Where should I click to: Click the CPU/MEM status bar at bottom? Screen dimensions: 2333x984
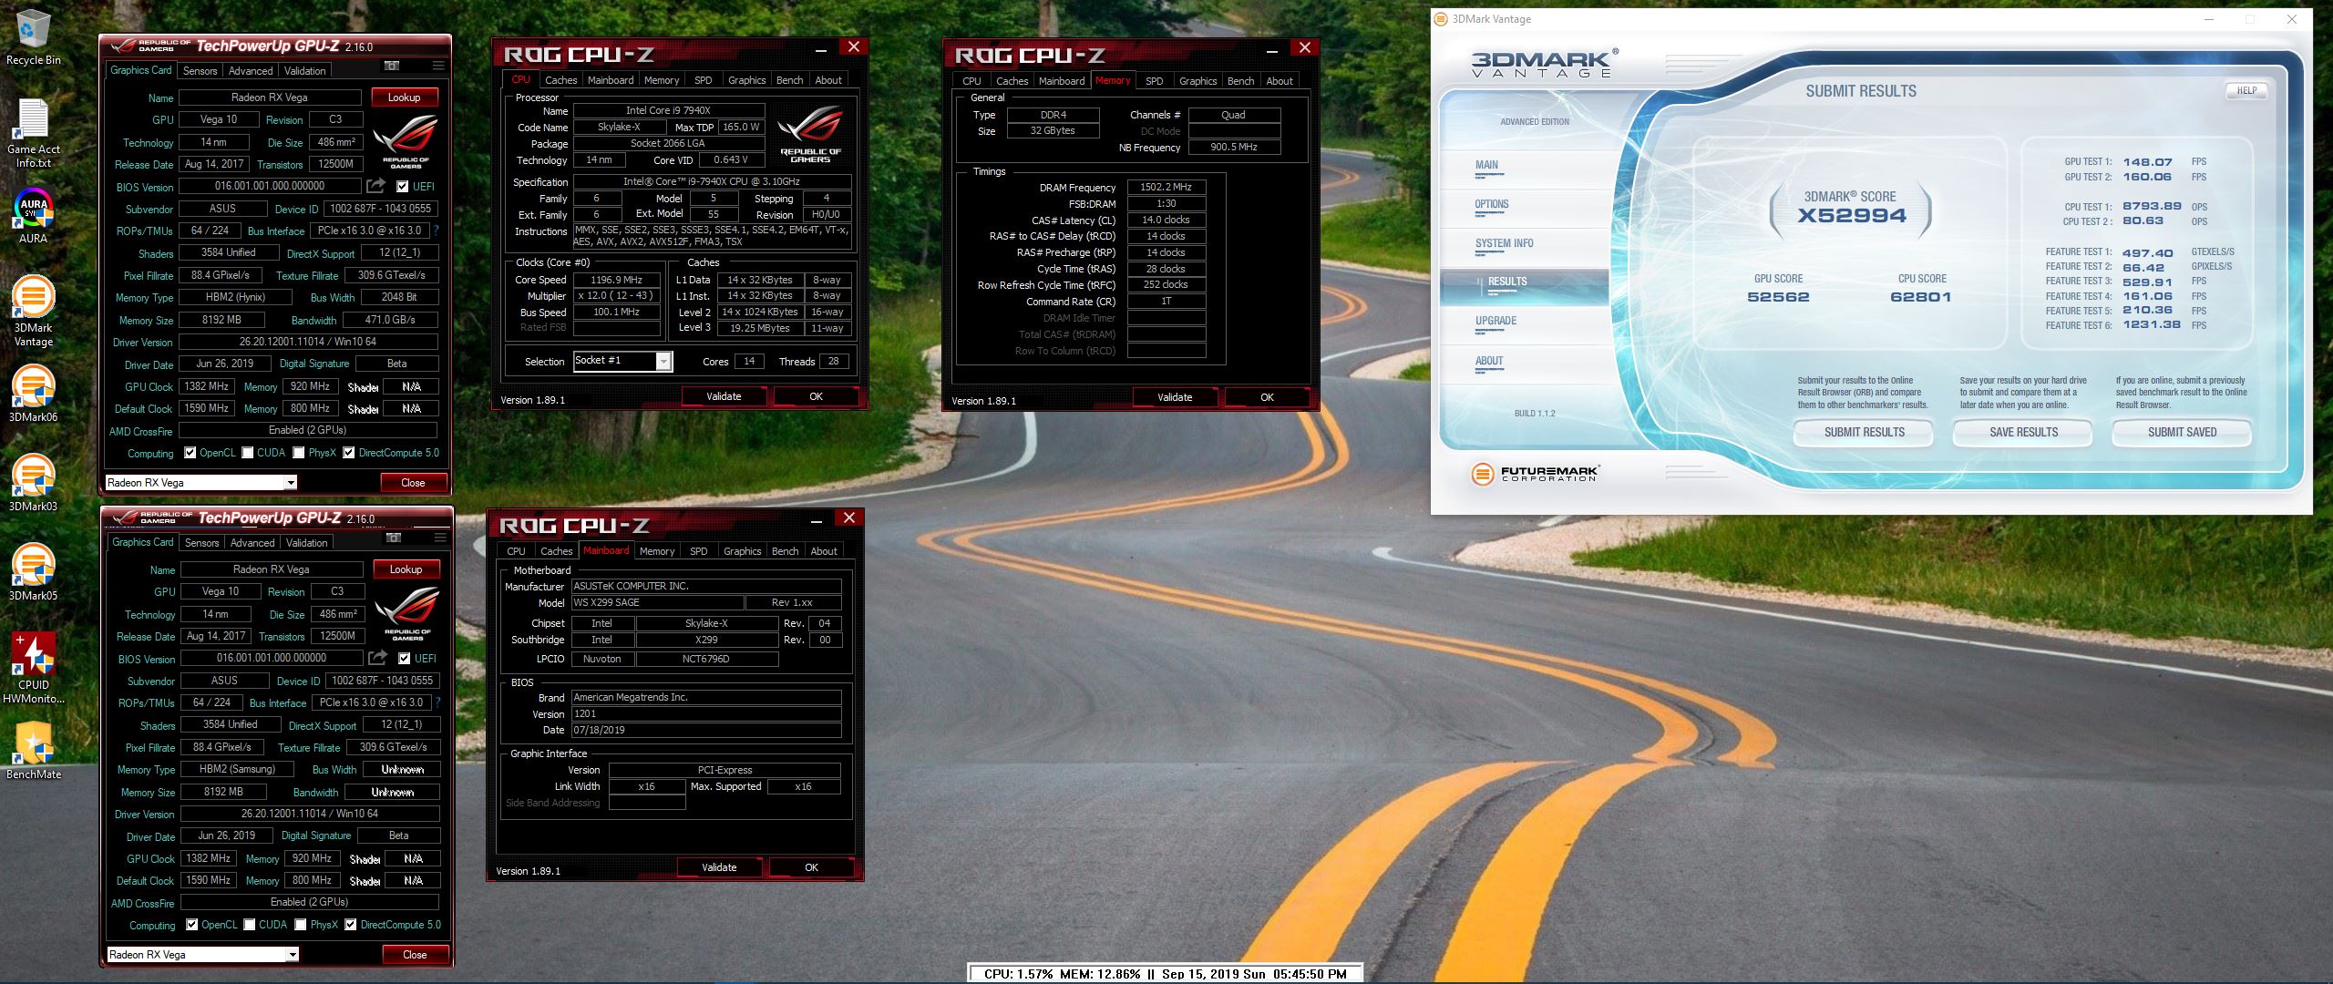pyautogui.click(x=1165, y=974)
